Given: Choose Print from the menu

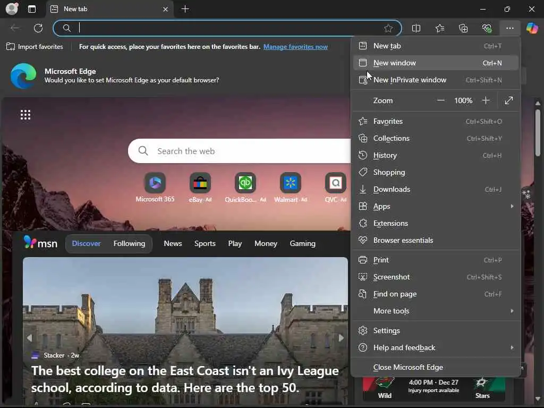Looking at the screenshot, I should pyautogui.click(x=436, y=260).
